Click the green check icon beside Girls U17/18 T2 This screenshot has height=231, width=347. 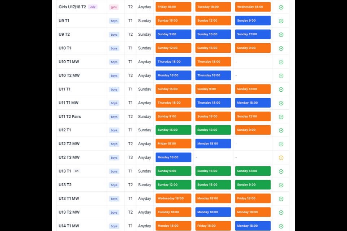pos(281,6)
